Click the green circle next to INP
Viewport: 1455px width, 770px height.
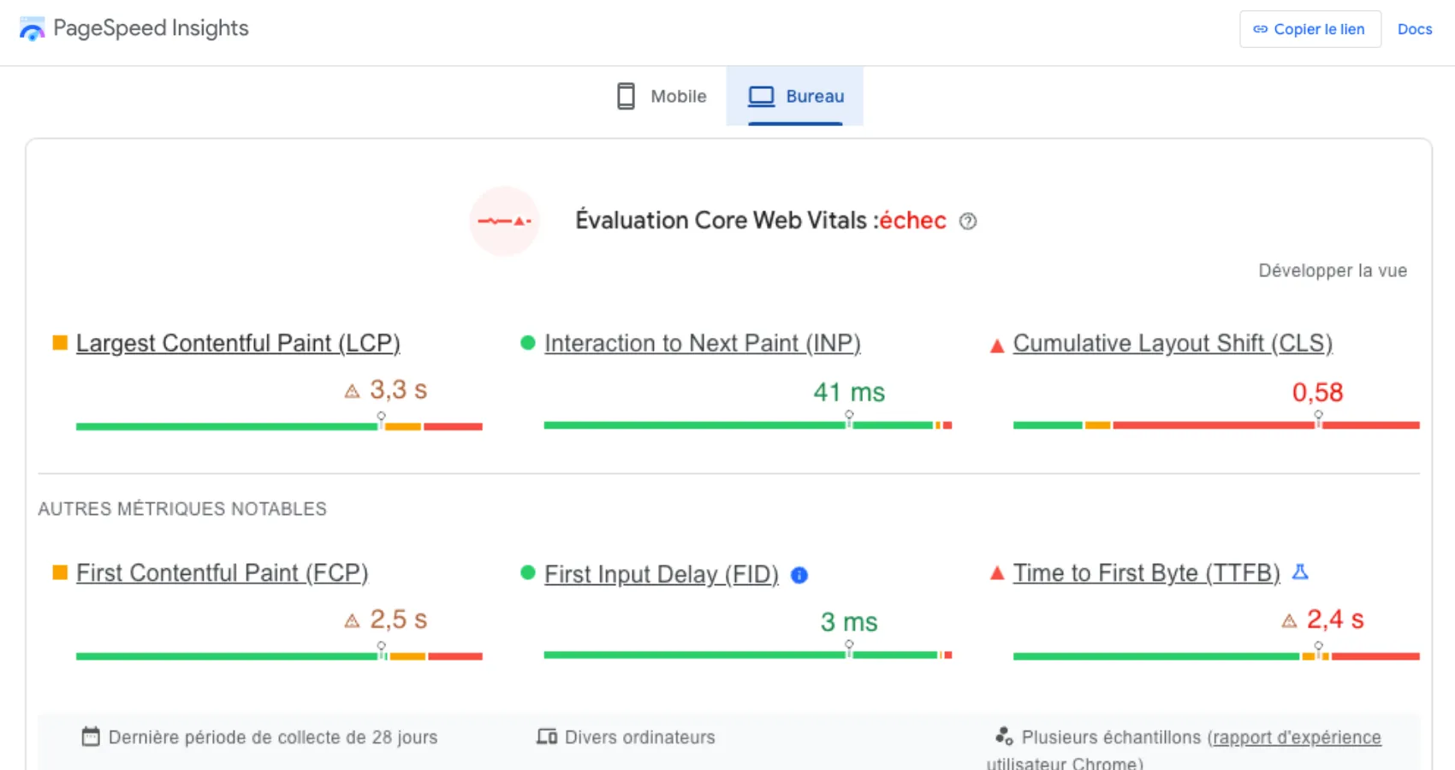[x=528, y=343]
